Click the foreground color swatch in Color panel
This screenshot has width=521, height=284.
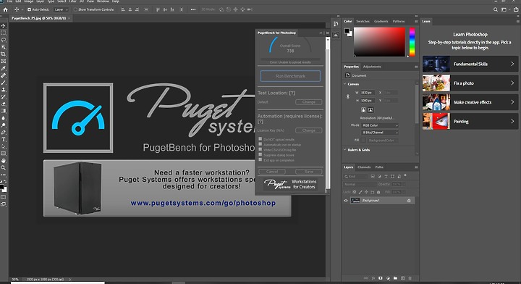pyautogui.click(x=347, y=31)
